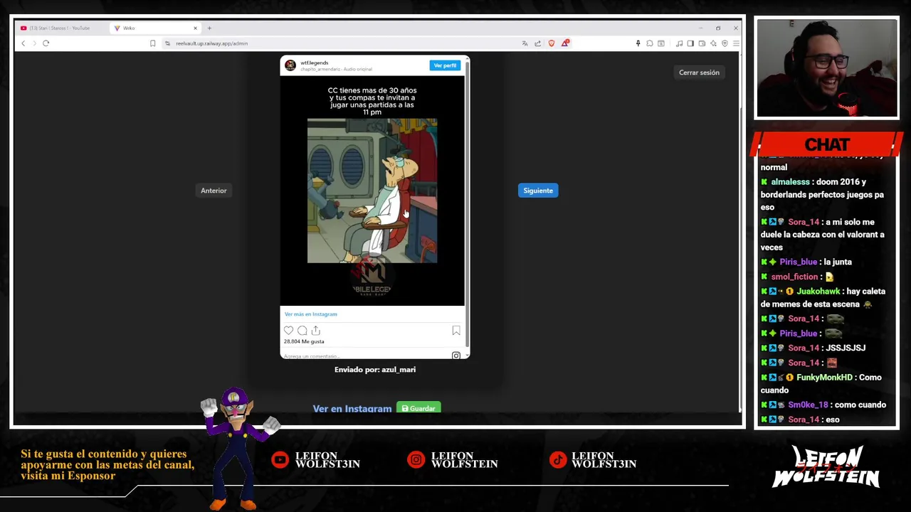Open the translate page icon
The image size is (911, 512).
click(525, 43)
